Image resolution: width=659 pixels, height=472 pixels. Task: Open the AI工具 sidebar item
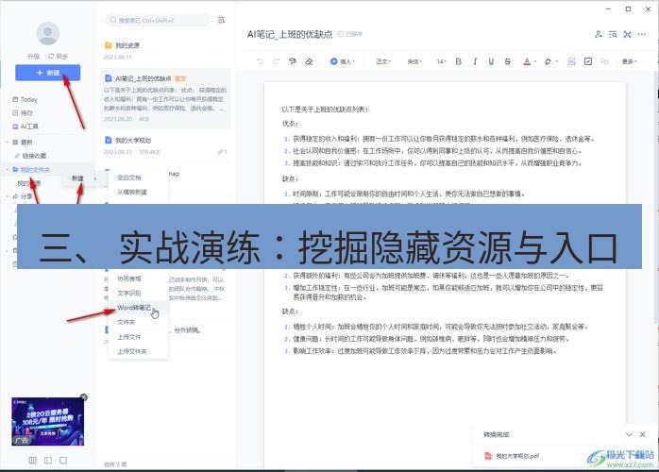pyautogui.click(x=25, y=126)
